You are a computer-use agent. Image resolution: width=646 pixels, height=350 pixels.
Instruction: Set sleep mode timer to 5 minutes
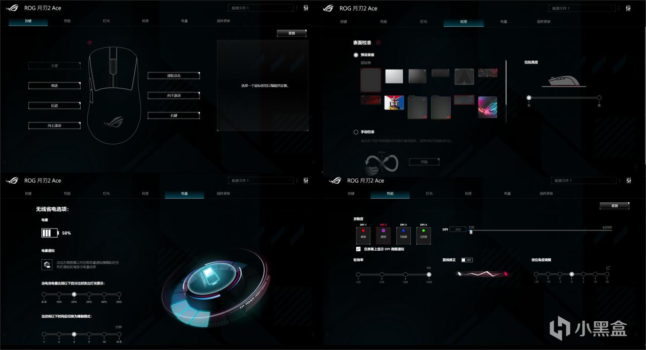pyautogui.click(x=89, y=334)
